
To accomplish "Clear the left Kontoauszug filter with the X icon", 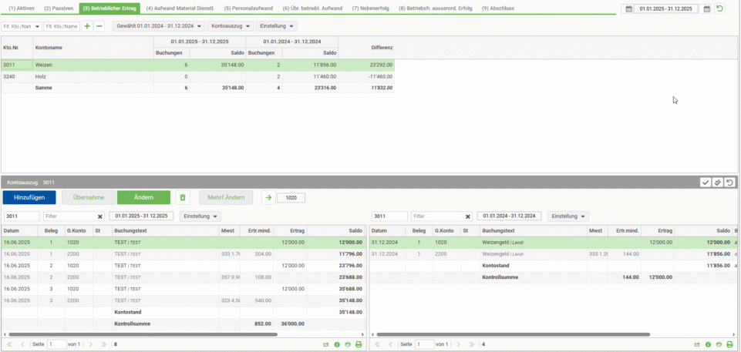I will coord(99,216).
